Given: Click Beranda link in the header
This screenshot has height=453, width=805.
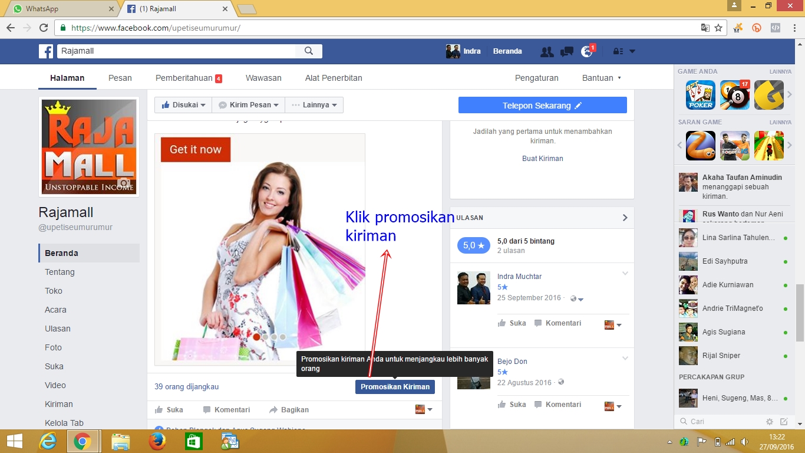Looking at the screenshot, I should tap(507, 51).
